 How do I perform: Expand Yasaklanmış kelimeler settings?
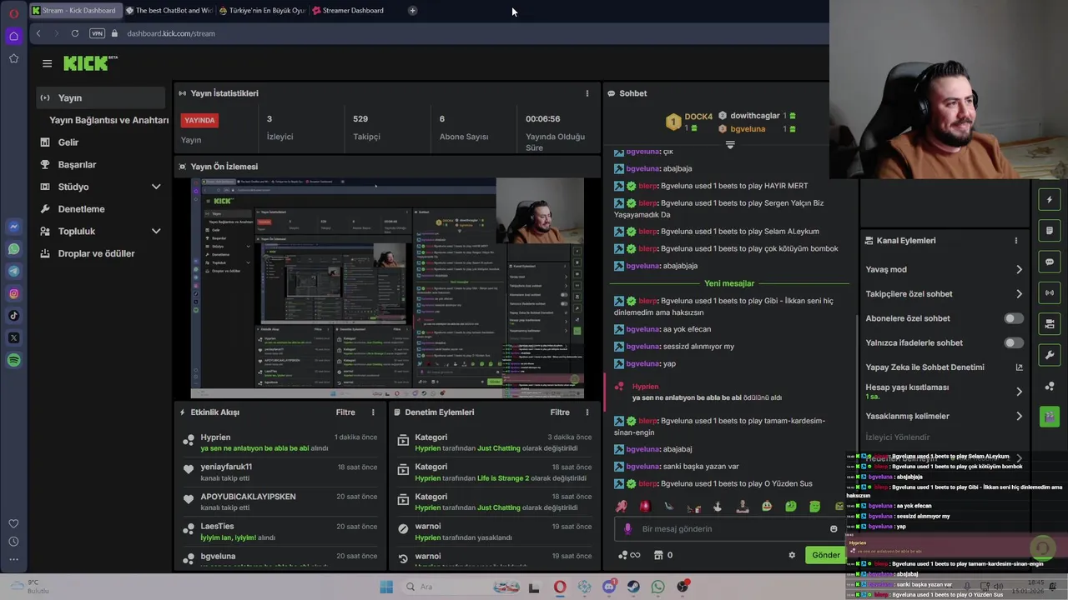click(x=1019, y=416)
